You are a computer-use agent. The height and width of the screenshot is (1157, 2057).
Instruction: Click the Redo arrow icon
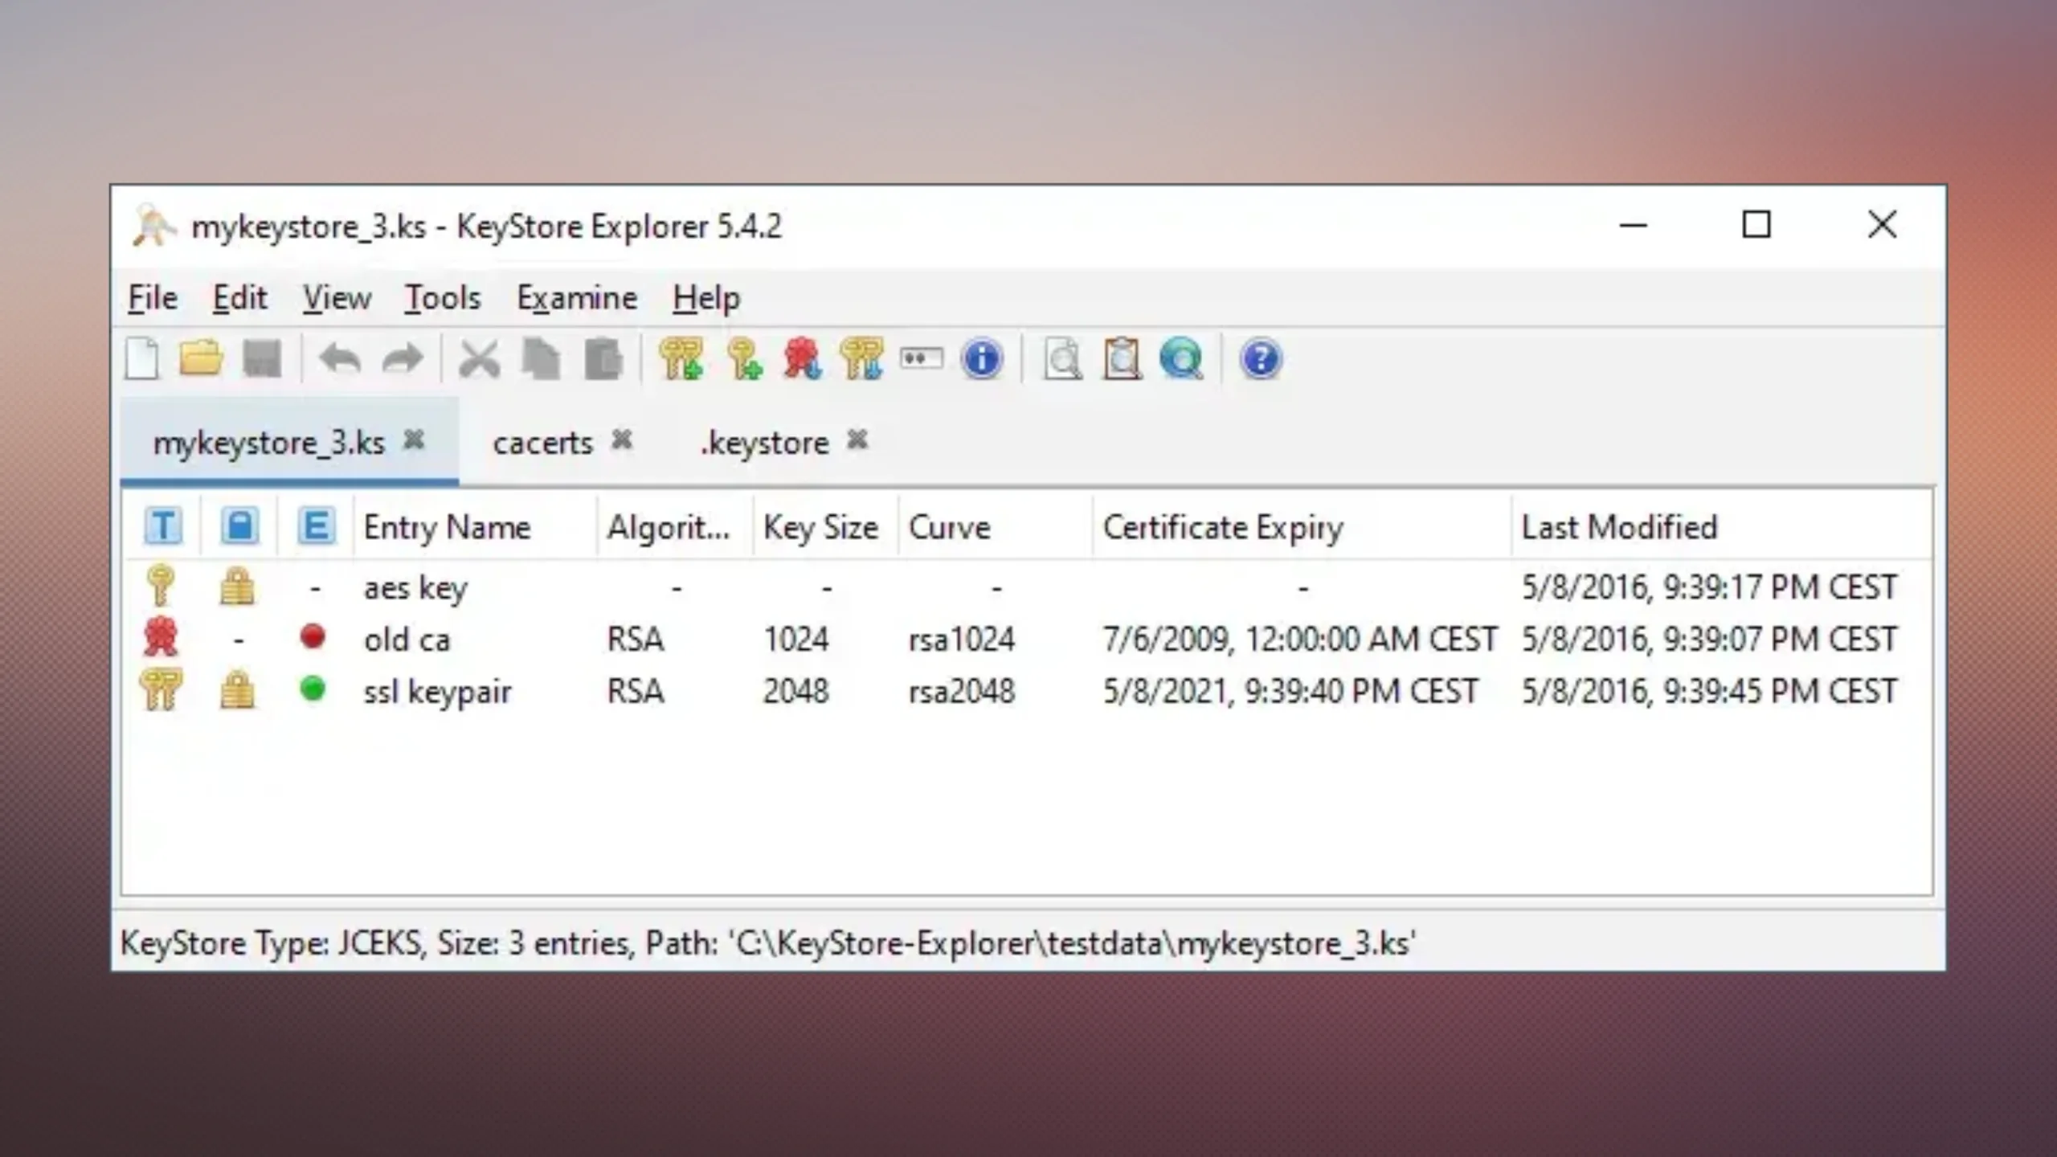point(403,359)
